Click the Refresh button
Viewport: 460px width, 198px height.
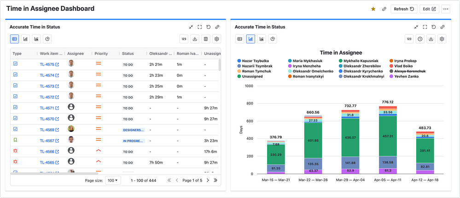404,9
